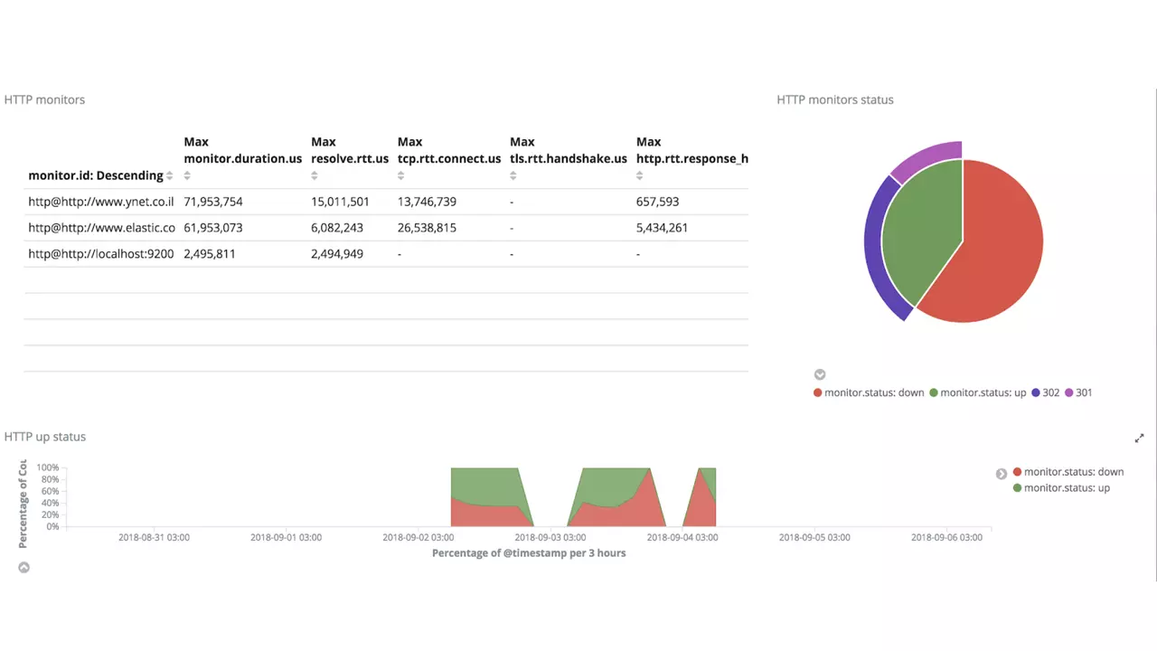Sort by Max resolve.rtt.us column

click(315, 176)
